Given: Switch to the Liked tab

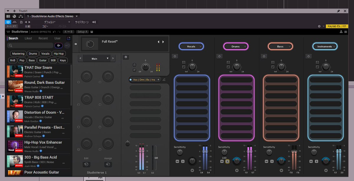Looking at the screenshot, I should (x=28, y=38).
